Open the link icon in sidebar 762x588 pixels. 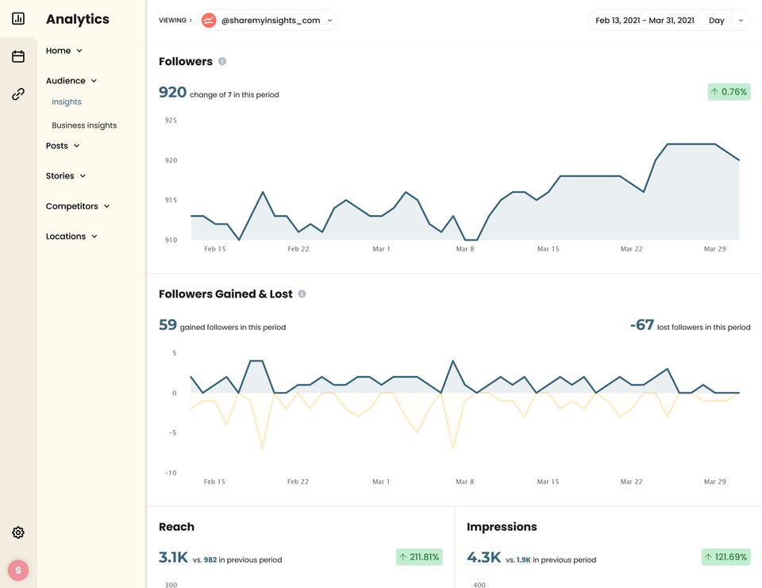[18, 94]
